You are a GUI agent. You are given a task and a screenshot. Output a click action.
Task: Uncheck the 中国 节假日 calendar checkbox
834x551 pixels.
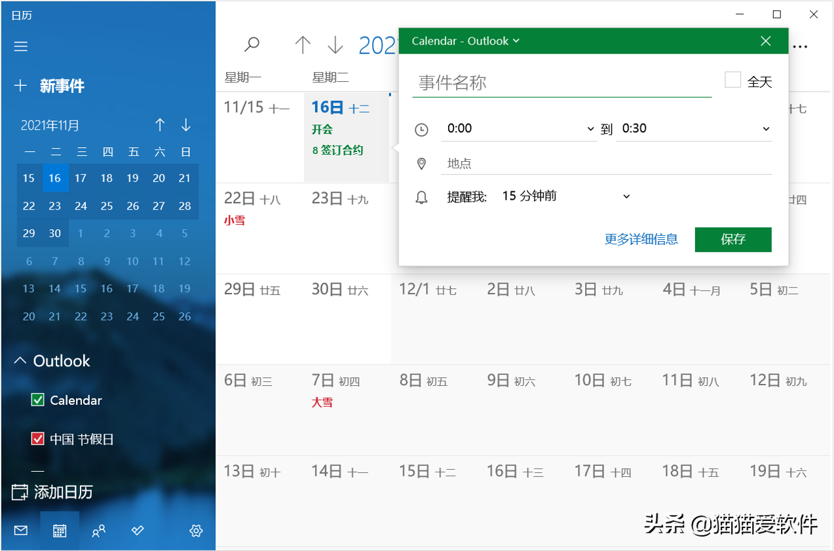click(x=38, y=439)
